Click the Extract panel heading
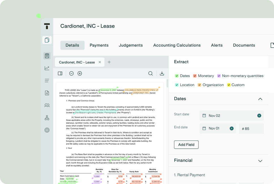Image resolution: width=274 pixels, height=184 pixels. tap(181, 62)
